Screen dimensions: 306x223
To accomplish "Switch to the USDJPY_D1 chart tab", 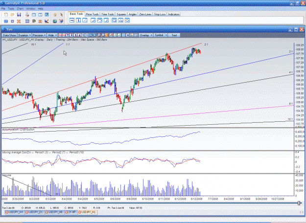I will (34, 212).
